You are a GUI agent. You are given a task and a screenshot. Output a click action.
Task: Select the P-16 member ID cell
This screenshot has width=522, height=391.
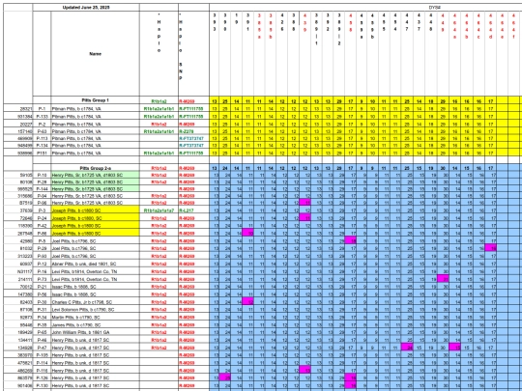pyautogui.click(x=42, y=271)
